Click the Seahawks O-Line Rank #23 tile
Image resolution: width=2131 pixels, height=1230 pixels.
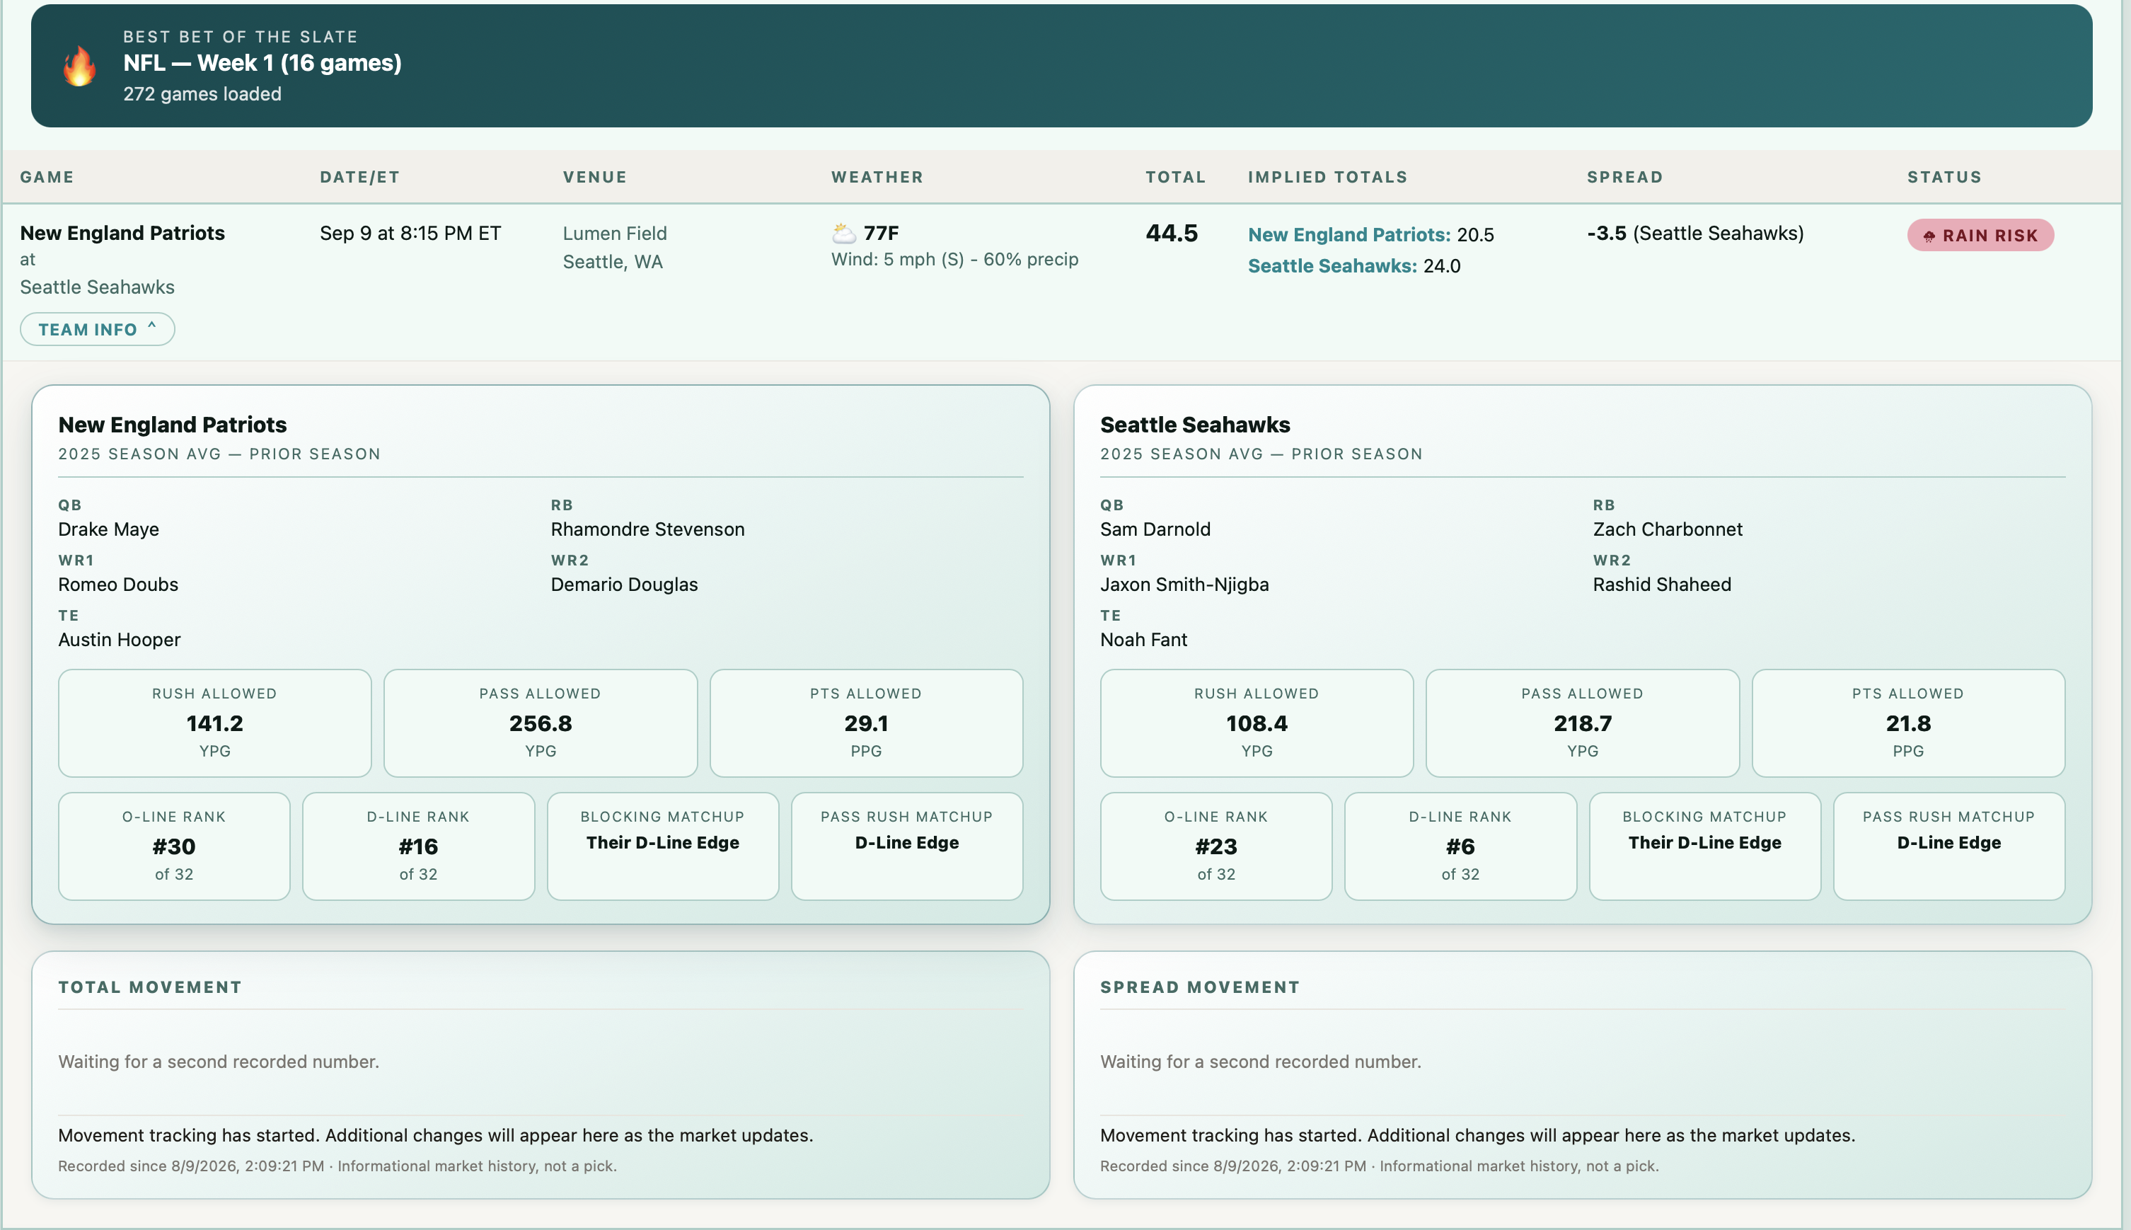click(x=1215, y=846)
